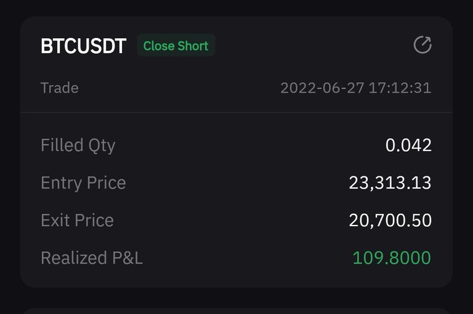Click the dark background above the trade card
Image resolution: width=473 pixels, height=314 pixels.
pos(236,7)
